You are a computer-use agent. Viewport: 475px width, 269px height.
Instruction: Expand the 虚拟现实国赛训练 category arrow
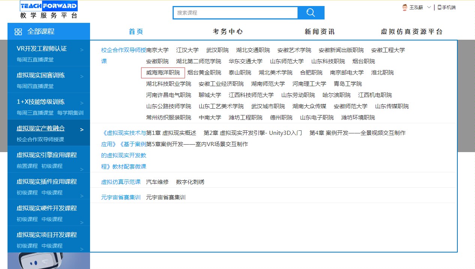pyautogui.click(x=82, y=76)
